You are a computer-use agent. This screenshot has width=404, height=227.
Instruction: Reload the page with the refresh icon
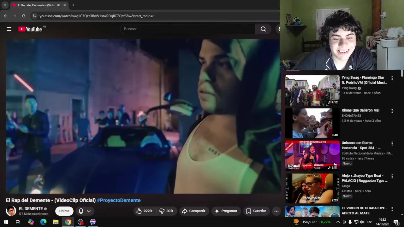pyautogui.click(x=23, y=16)
